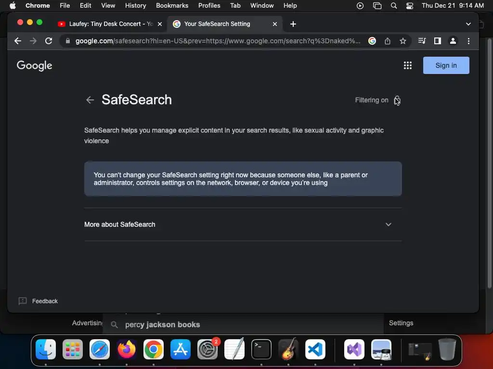493x369 pixels.
Task: Open the Google icon in the address bar
Action: coord(372,41)
